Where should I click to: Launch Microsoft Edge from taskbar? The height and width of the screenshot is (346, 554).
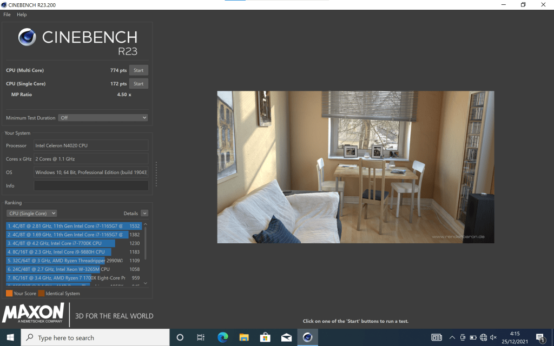222,337
